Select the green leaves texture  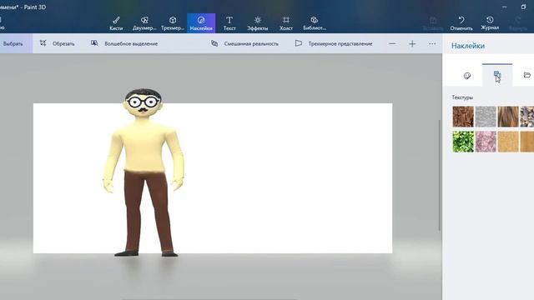(463, 142)
